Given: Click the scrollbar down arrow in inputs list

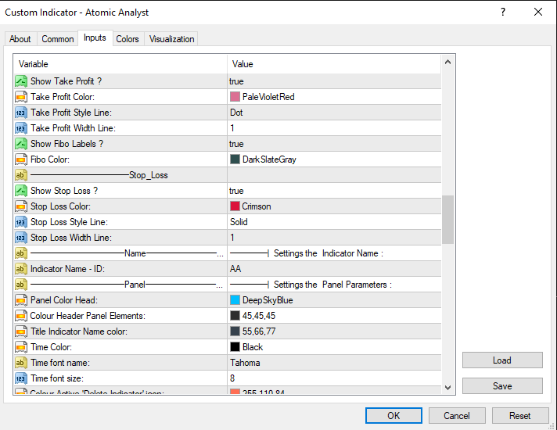Looking at the screenshot, I should coord(448,387).
